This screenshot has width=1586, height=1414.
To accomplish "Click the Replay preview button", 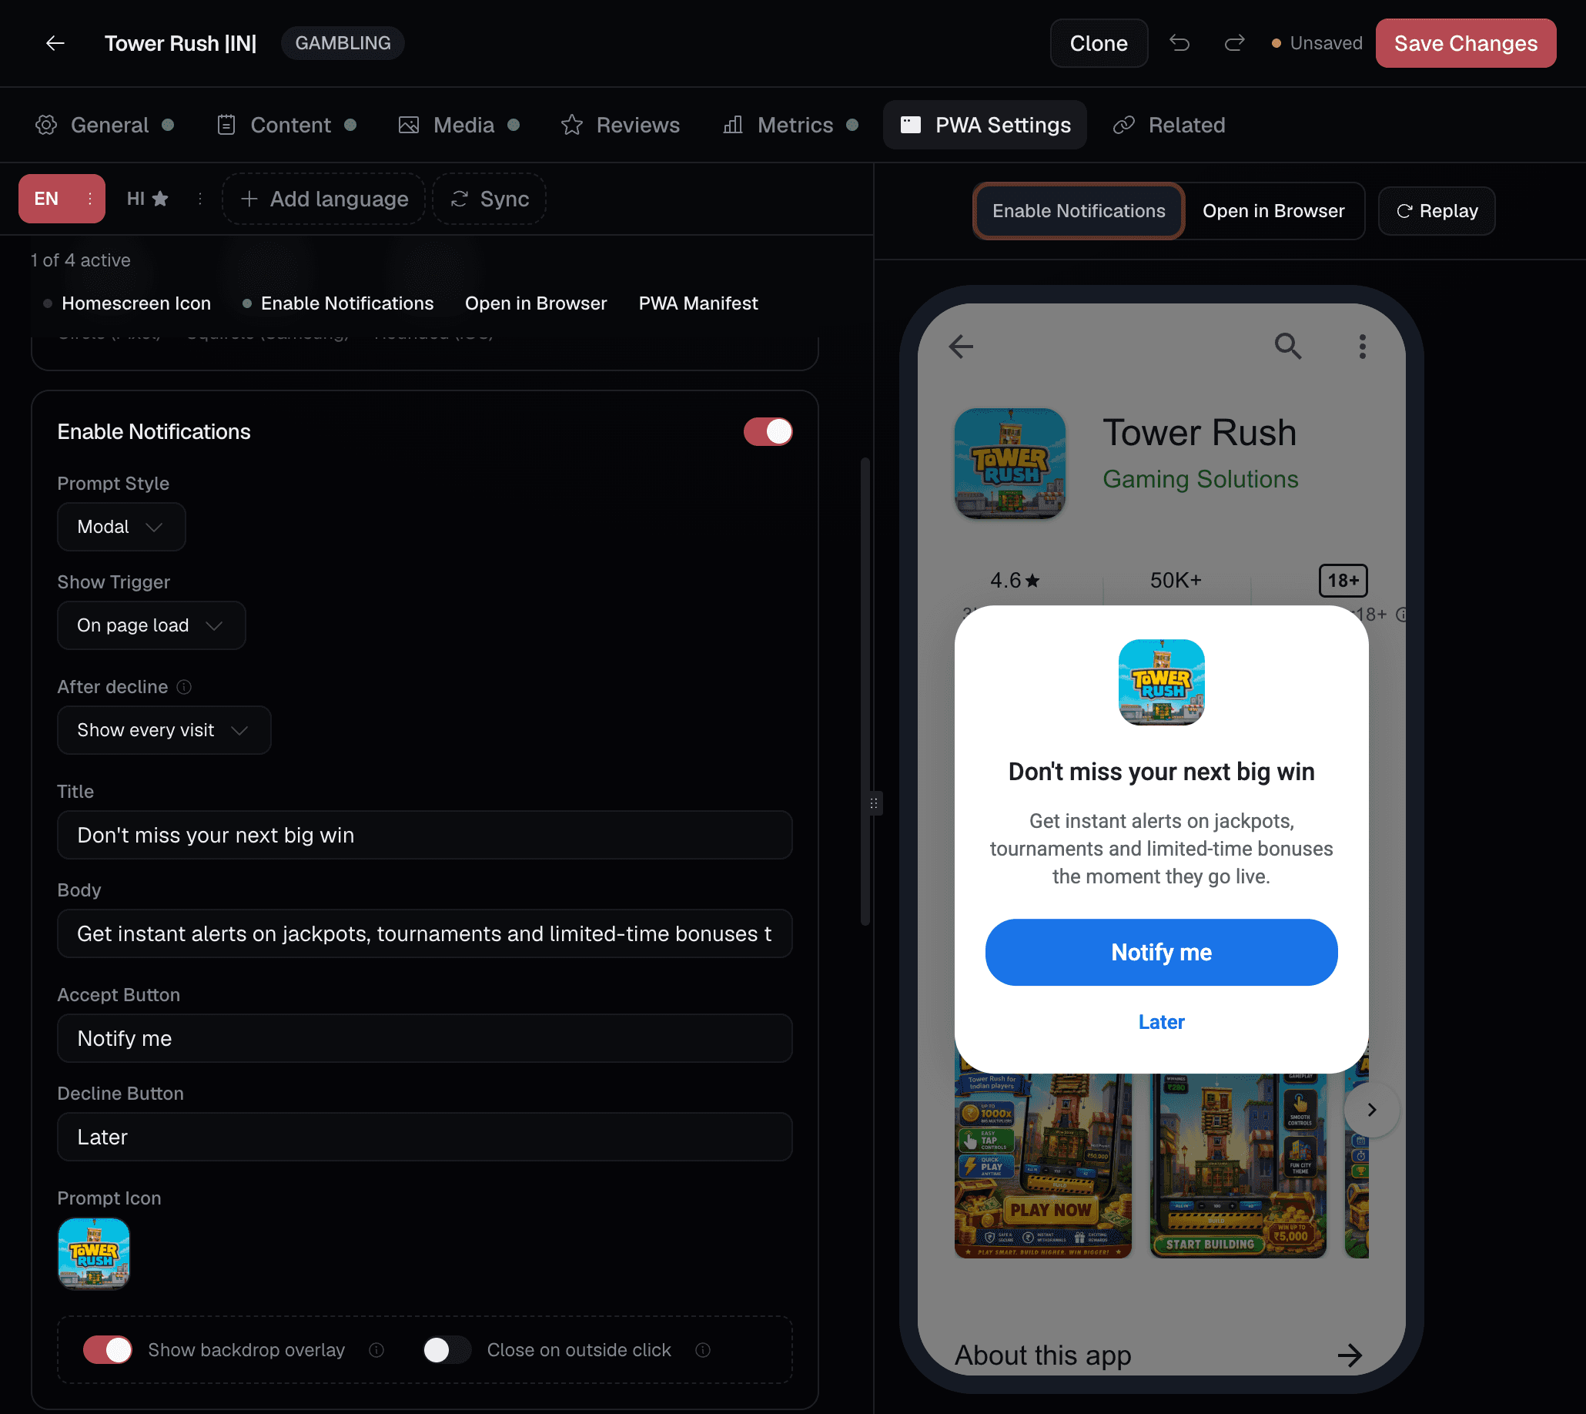I will (x=1436, y=211).
